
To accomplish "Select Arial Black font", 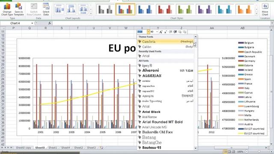I will (x=166, y=112).
